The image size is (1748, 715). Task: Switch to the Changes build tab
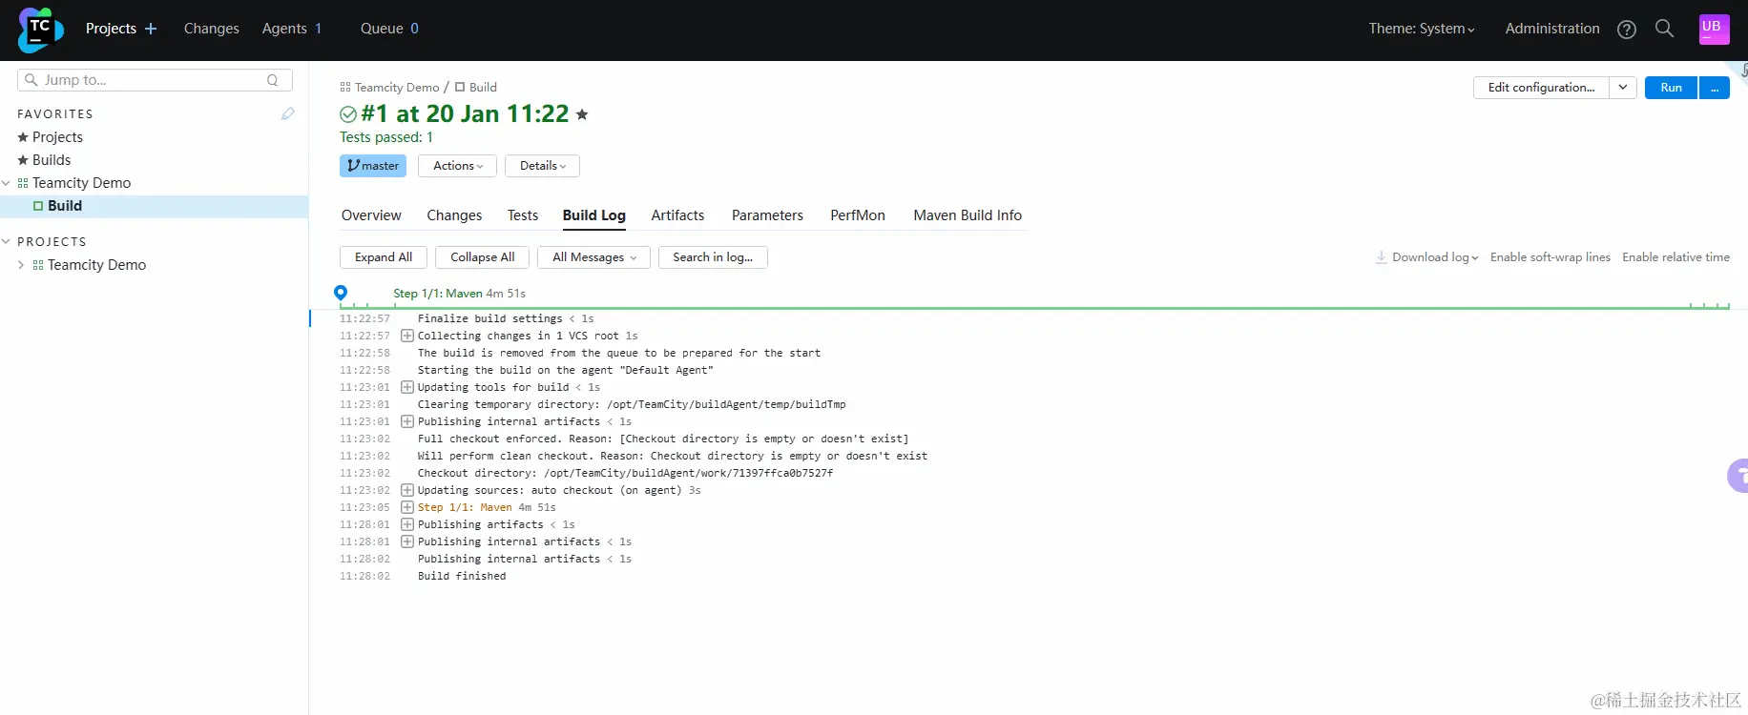click(454, 215)
